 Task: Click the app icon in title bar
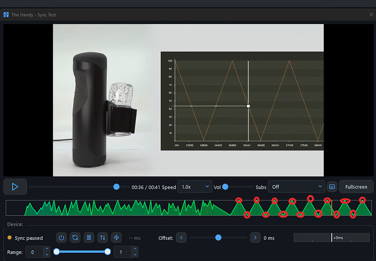coord(6,15)
